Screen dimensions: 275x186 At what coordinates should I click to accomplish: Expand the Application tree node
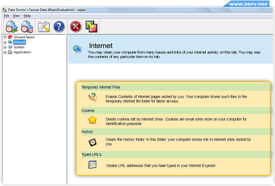click(x=5, y=52)
